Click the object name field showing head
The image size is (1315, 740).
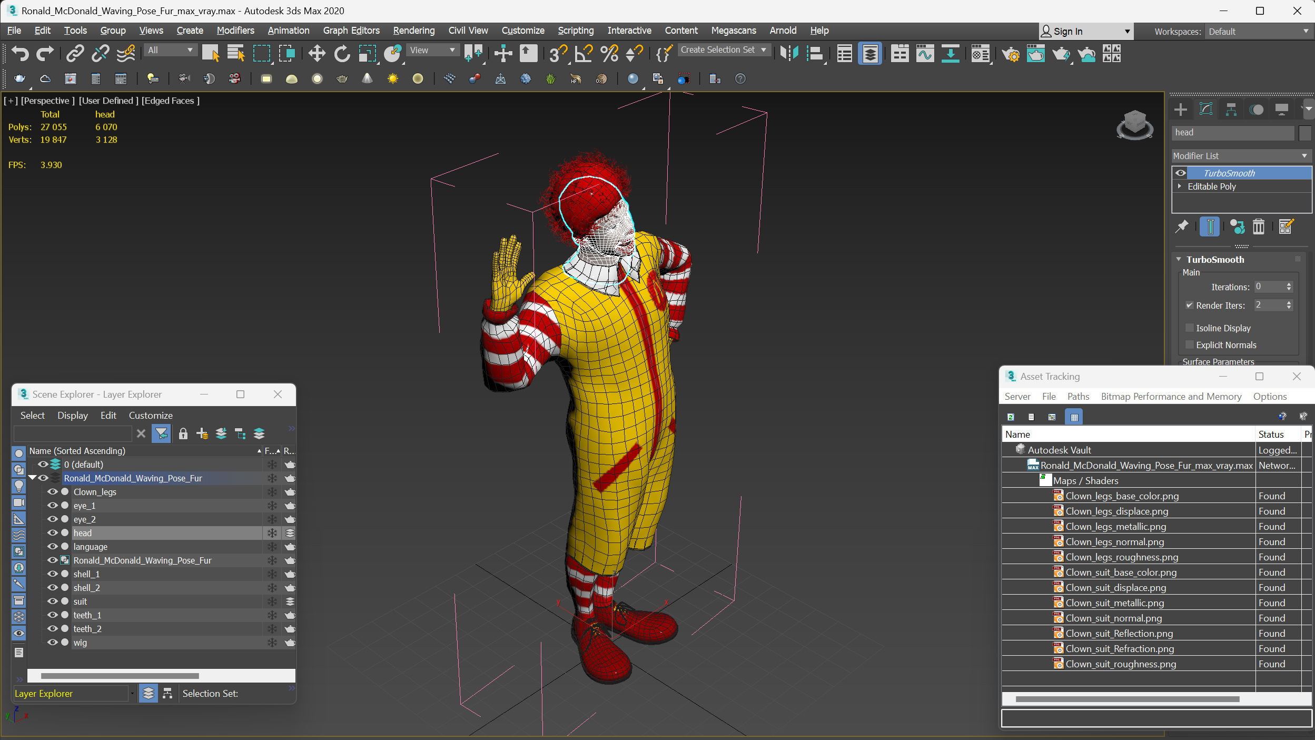point(1232,133)
